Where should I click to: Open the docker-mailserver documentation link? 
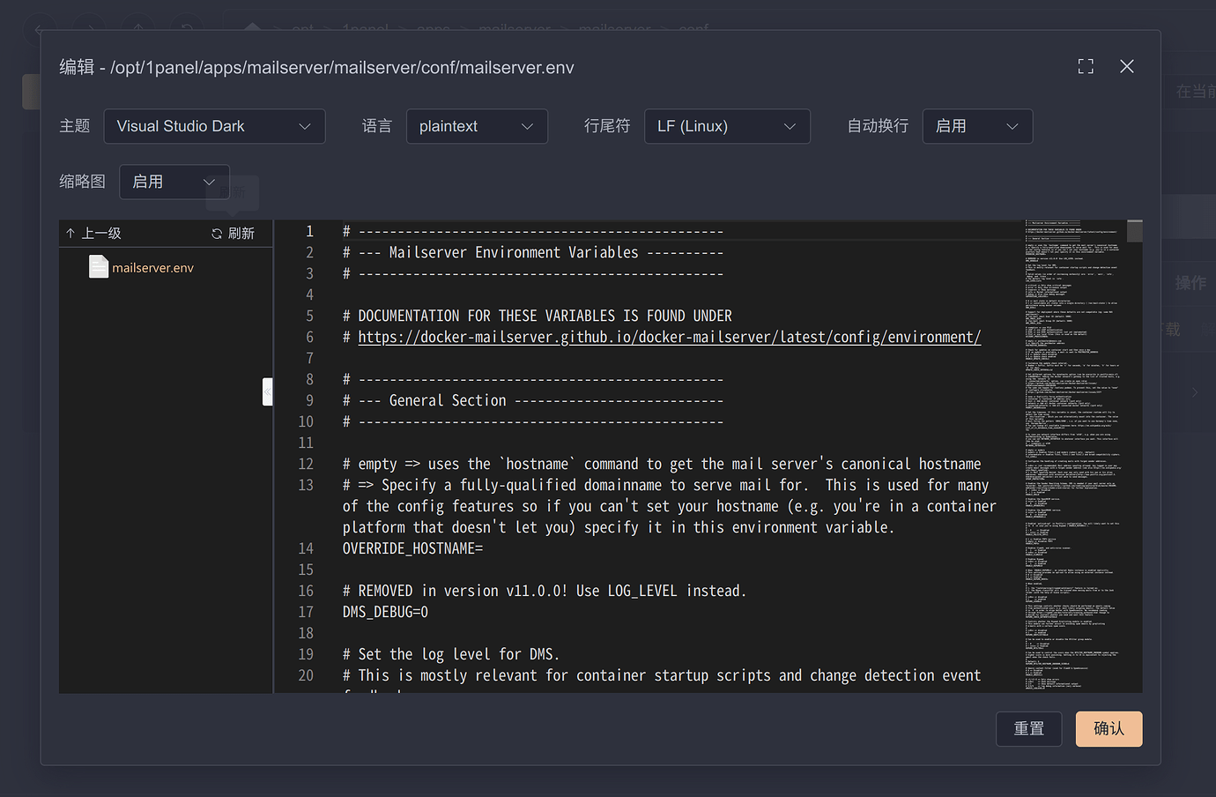(x=670, y=336)
